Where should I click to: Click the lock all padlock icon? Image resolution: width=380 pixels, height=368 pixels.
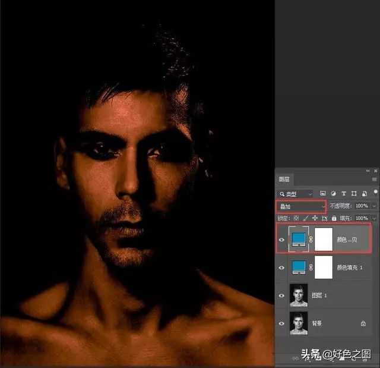(x=334, y=218)
